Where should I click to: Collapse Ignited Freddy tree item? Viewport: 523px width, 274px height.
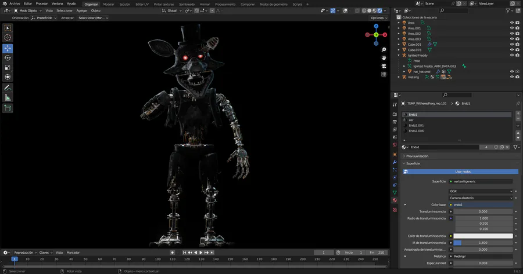[x=399, y=55]
